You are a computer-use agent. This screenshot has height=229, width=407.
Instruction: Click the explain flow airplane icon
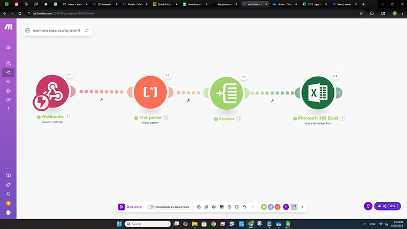214,207
